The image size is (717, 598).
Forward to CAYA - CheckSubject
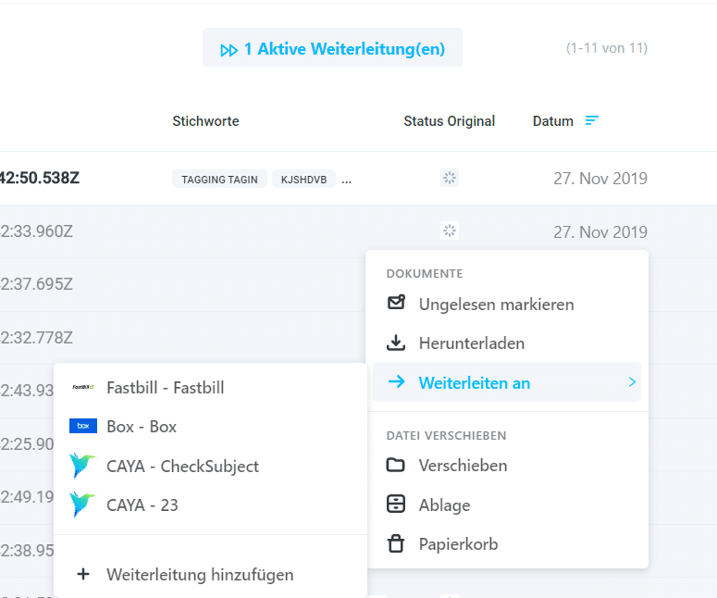210,467
